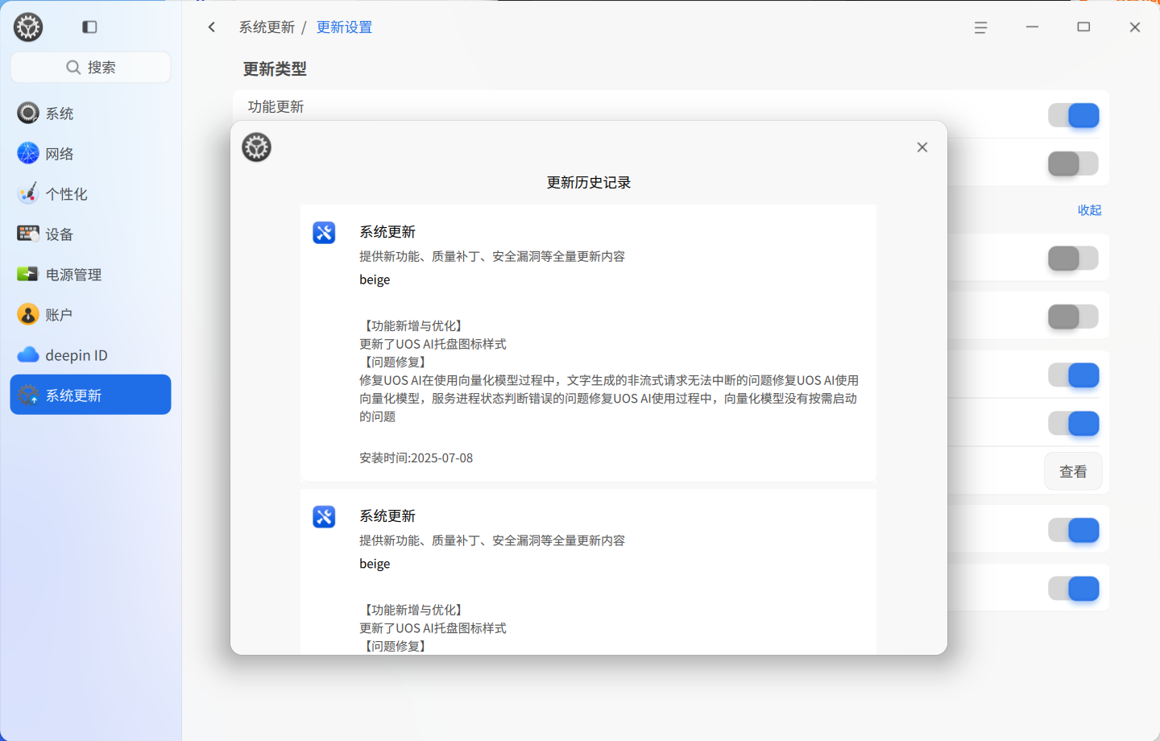This screenshot has width=1160, height=741.
Task: Click the first entry's 系统更新 title
Action: pyautogui.click(x=387, y=232)
